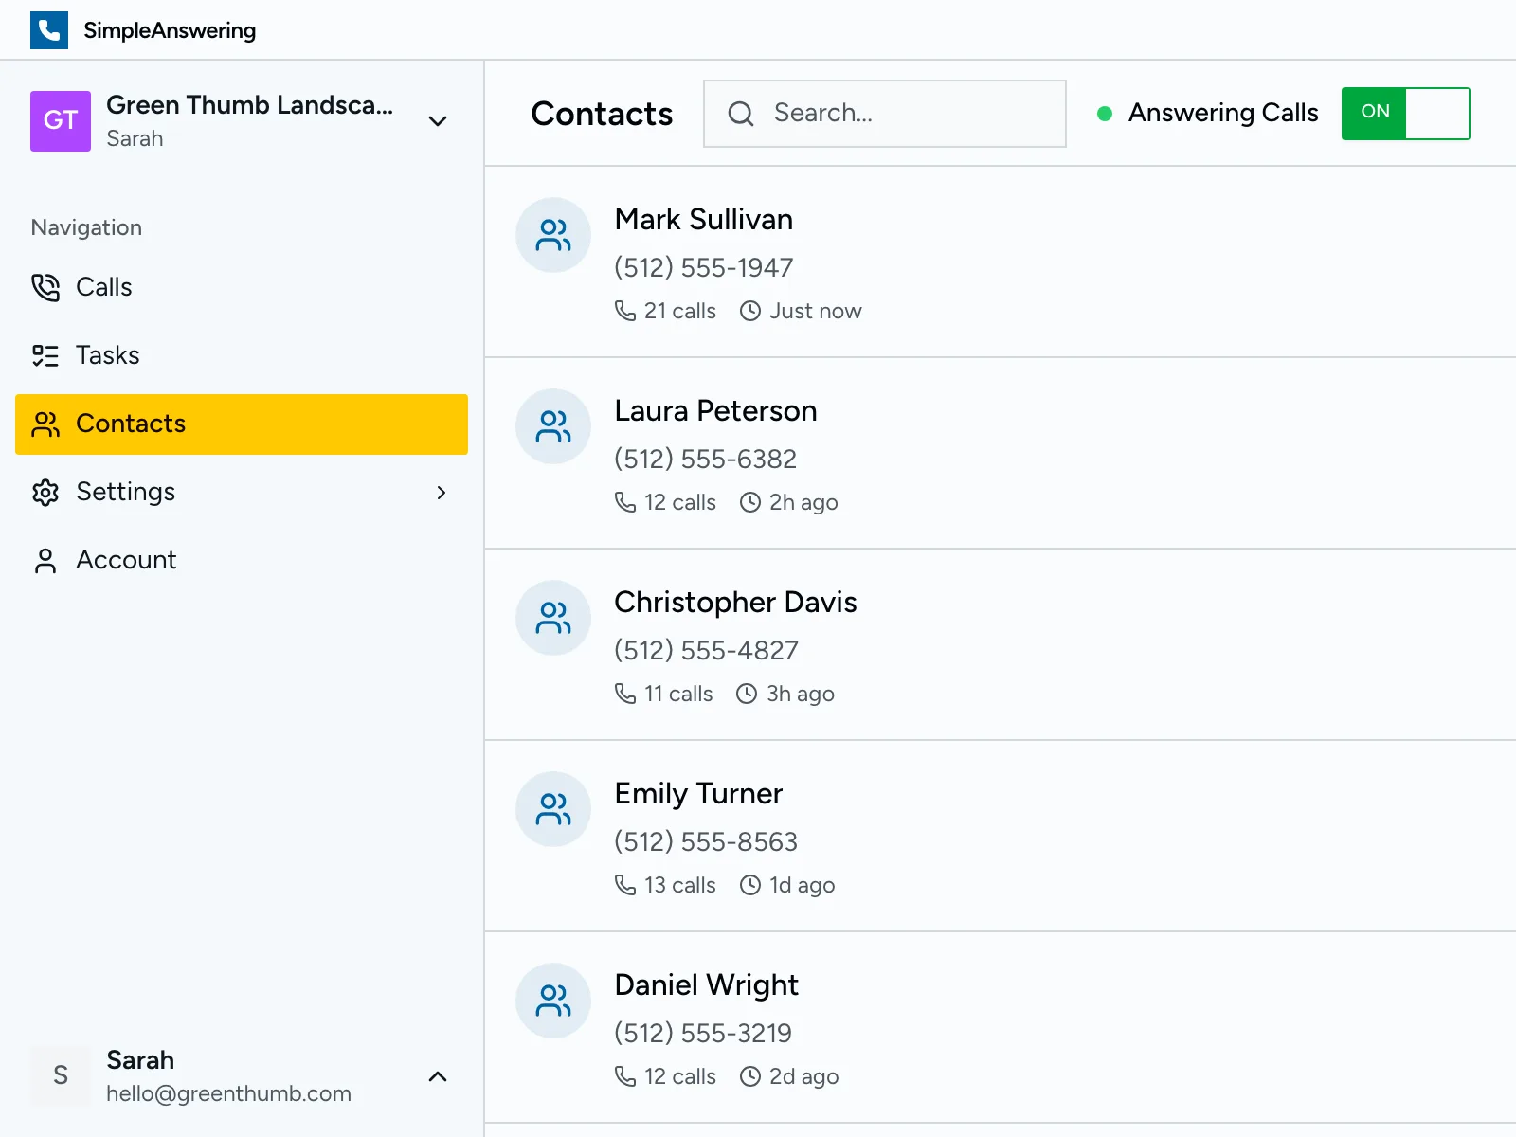Viewport: 1516px width, 1137px height.
Task: Click hello@greenthumb.com email text
Action: pyautogui.click(x=228, y=1093)
